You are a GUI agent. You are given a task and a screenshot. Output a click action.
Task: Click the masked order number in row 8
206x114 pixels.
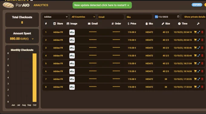coord(116,87)
